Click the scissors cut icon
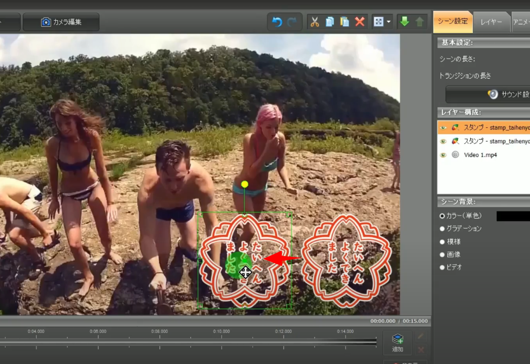Viewport: 530px width, 364px height. click(315, 22)
